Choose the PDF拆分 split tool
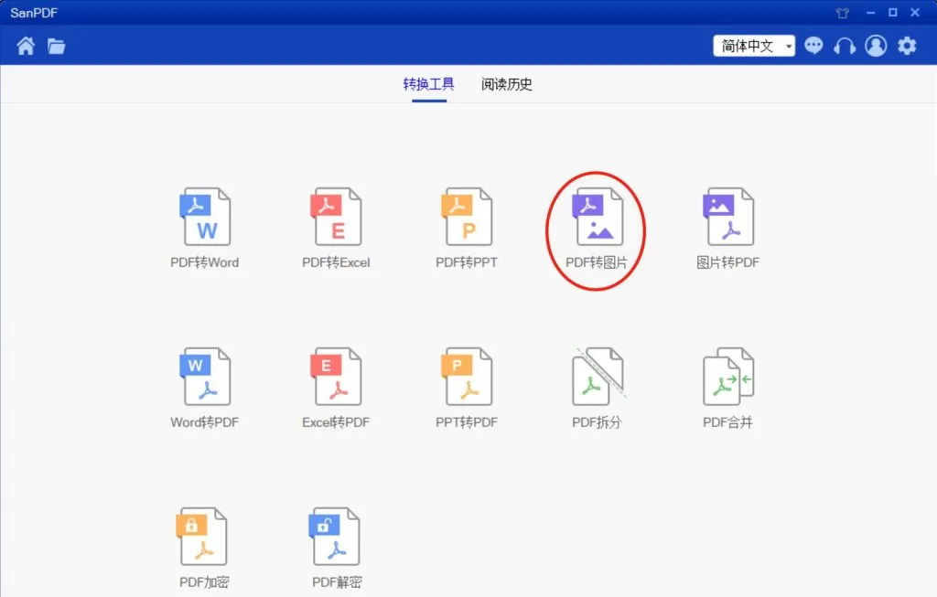 [597, 388]
